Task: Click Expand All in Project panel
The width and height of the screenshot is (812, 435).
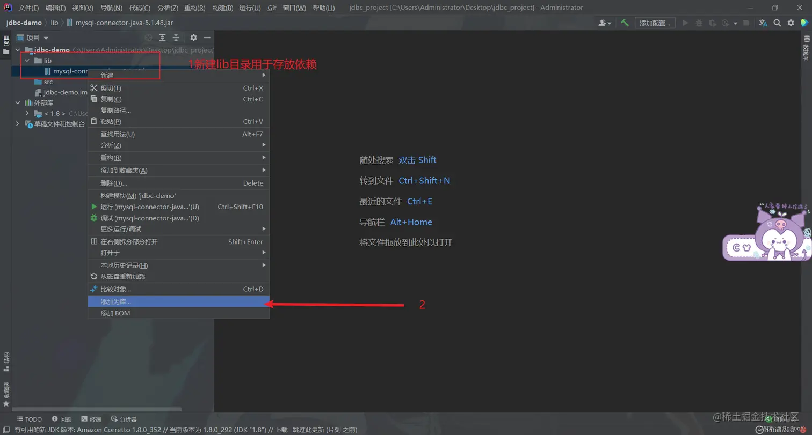Action: pyautogui.click(x=162, y=38)
